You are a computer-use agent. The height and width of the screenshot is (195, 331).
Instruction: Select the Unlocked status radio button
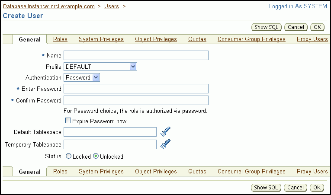(96, 157)
